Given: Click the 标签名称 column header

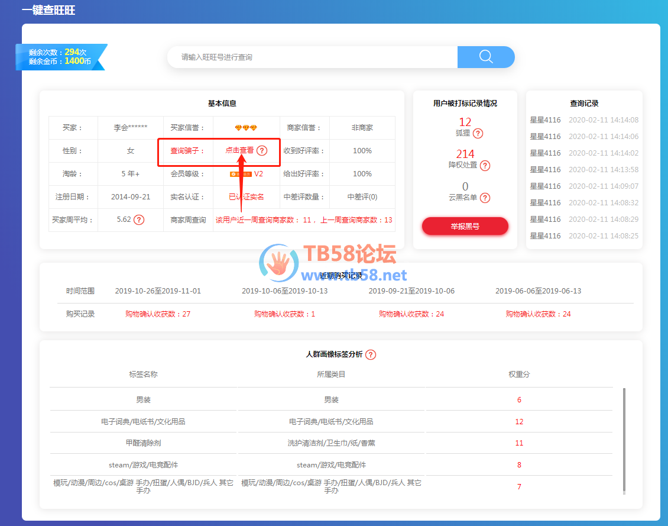Looking at the screenshot, I should 143,375.
